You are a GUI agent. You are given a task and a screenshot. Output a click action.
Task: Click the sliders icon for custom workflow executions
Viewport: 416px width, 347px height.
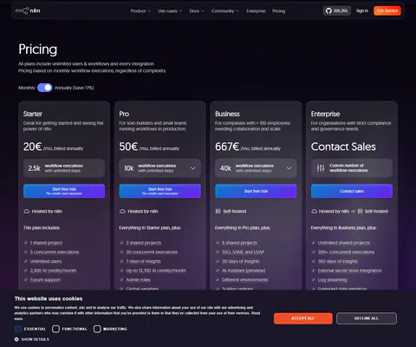[321, 168]
